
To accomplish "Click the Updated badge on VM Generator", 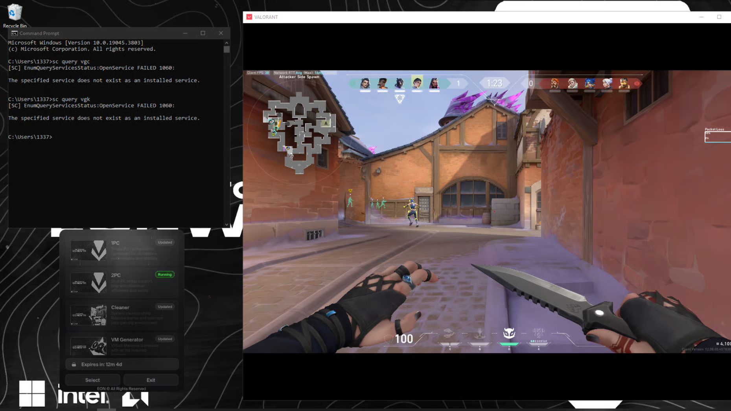I will click(165, 339).
